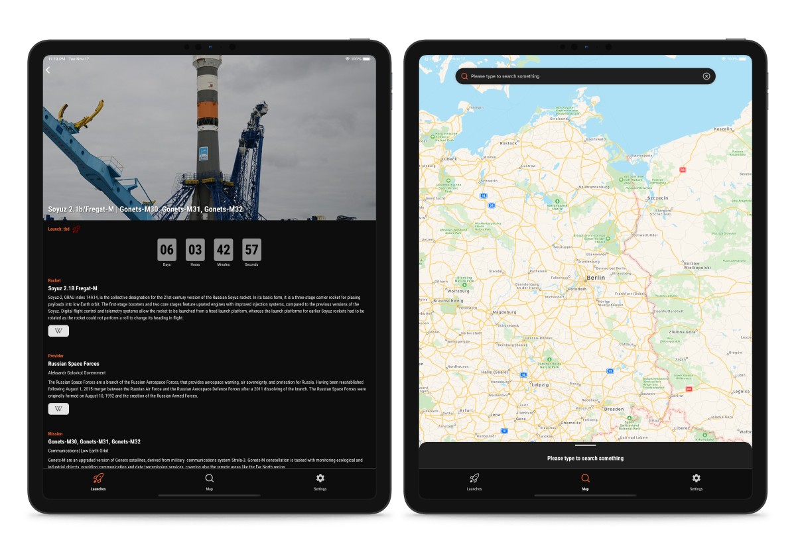Click the rocket icon beside "Launch: tbd"
The height and width of the screenshot is (560, 796).
[x=76, y=229]
